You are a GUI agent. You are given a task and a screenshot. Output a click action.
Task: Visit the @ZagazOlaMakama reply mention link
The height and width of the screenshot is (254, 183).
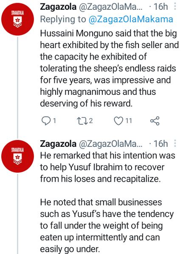click(x=131, y=19)
